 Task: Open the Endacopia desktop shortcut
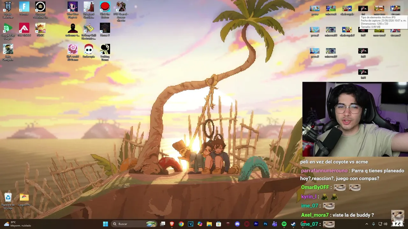click(x=89, y=51)
